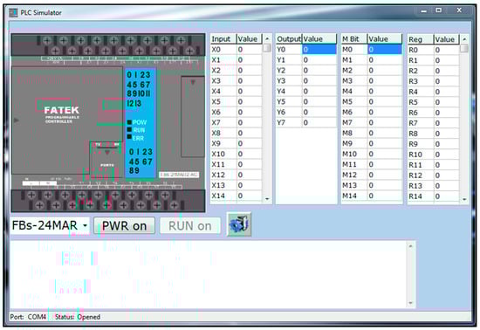Image resolution: width=480 pixels, height=330 pixels.
Task: Select the highlighted Y0 output value cell
Action: pyautogui.click(x=319, y=50)
